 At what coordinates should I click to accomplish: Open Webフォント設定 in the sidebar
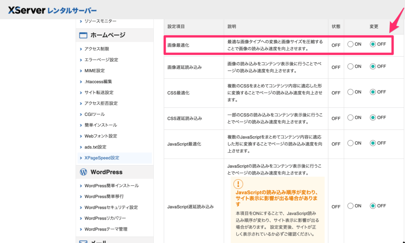(x=101, y=136)
